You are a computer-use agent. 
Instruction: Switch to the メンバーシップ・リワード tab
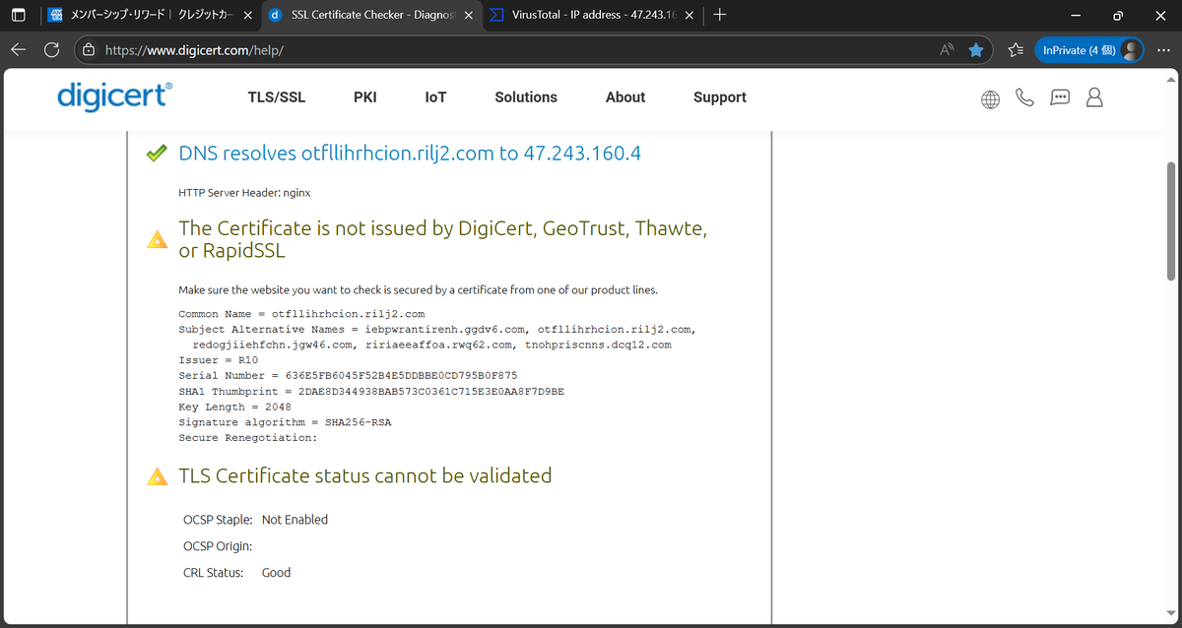pos(151,16)
